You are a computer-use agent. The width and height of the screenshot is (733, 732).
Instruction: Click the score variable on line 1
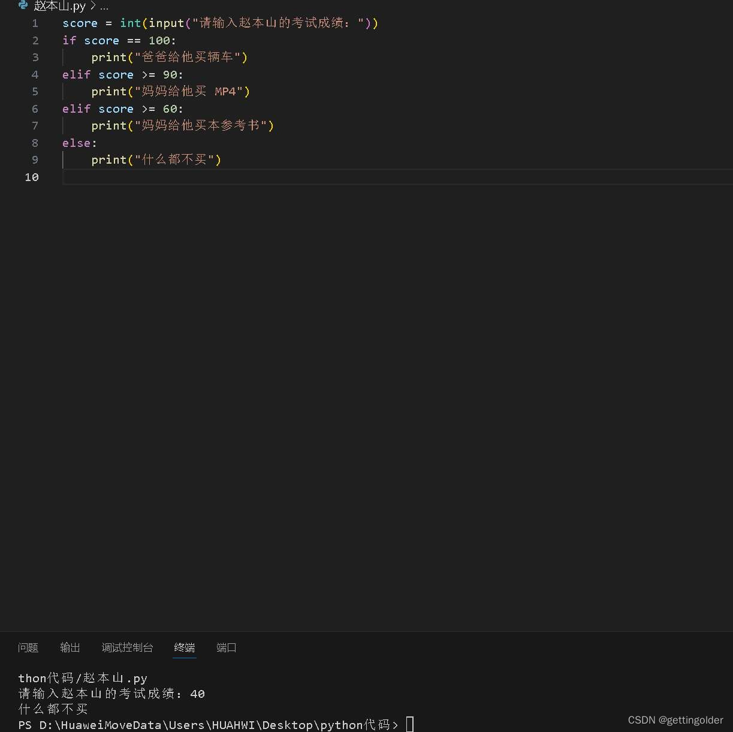(79, 23)
